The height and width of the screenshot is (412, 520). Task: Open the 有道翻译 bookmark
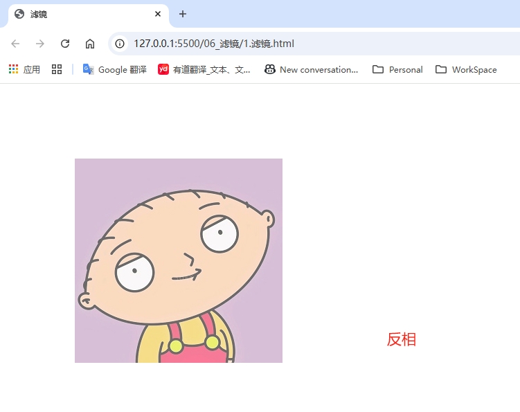pyautogui.click(x=204, y=70)
